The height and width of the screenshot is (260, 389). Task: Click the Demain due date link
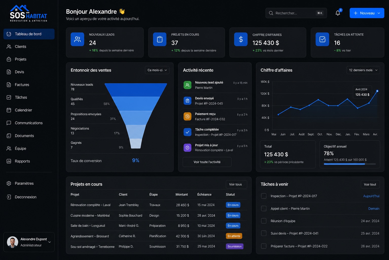click(x=374, y=208)
